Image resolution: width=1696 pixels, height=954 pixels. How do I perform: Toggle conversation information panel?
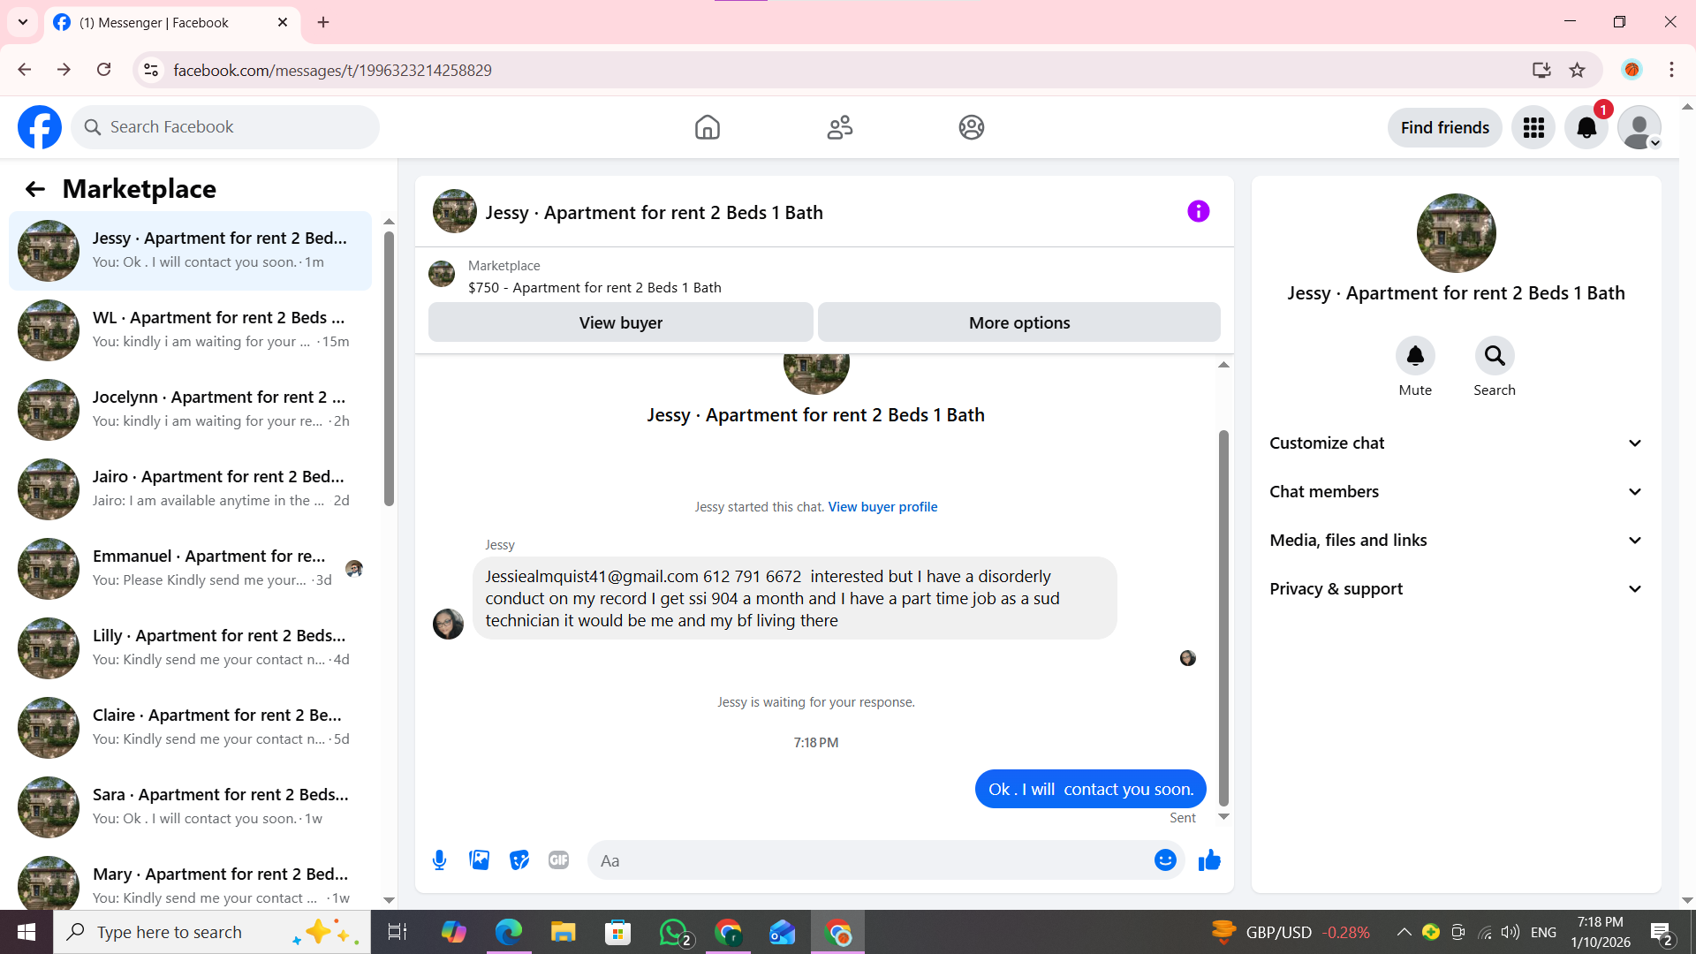click(x=1198, y=212)
